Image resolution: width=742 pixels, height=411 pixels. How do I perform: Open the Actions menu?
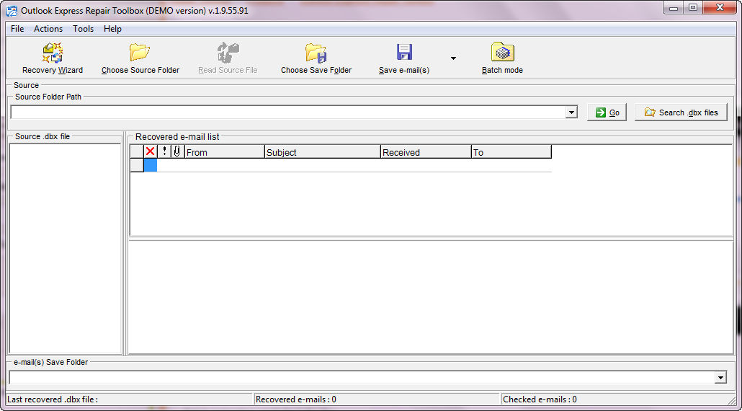click(48, 29)
